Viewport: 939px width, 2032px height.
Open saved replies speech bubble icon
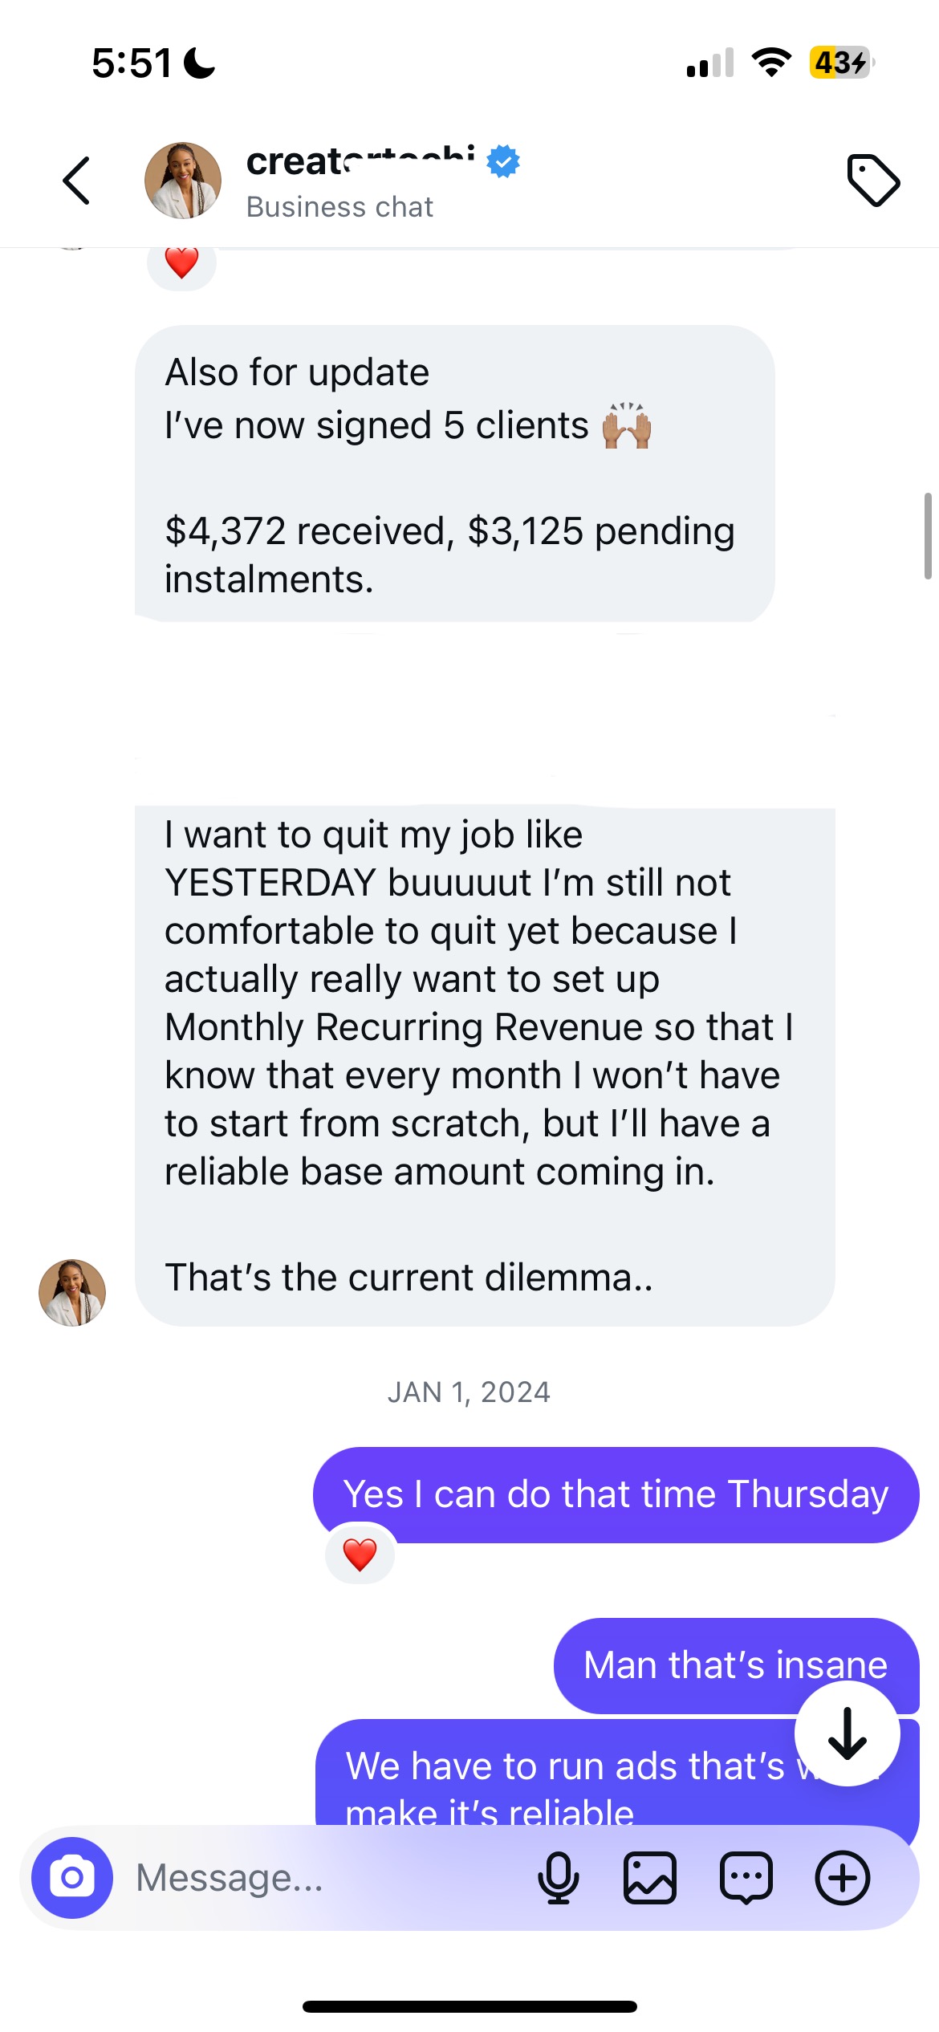(x=746, y=1878)
